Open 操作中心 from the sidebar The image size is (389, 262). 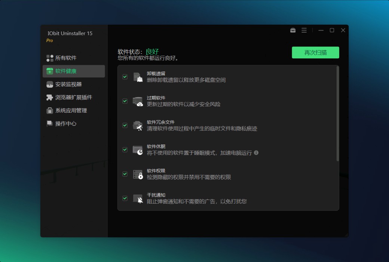coord(74,124)
